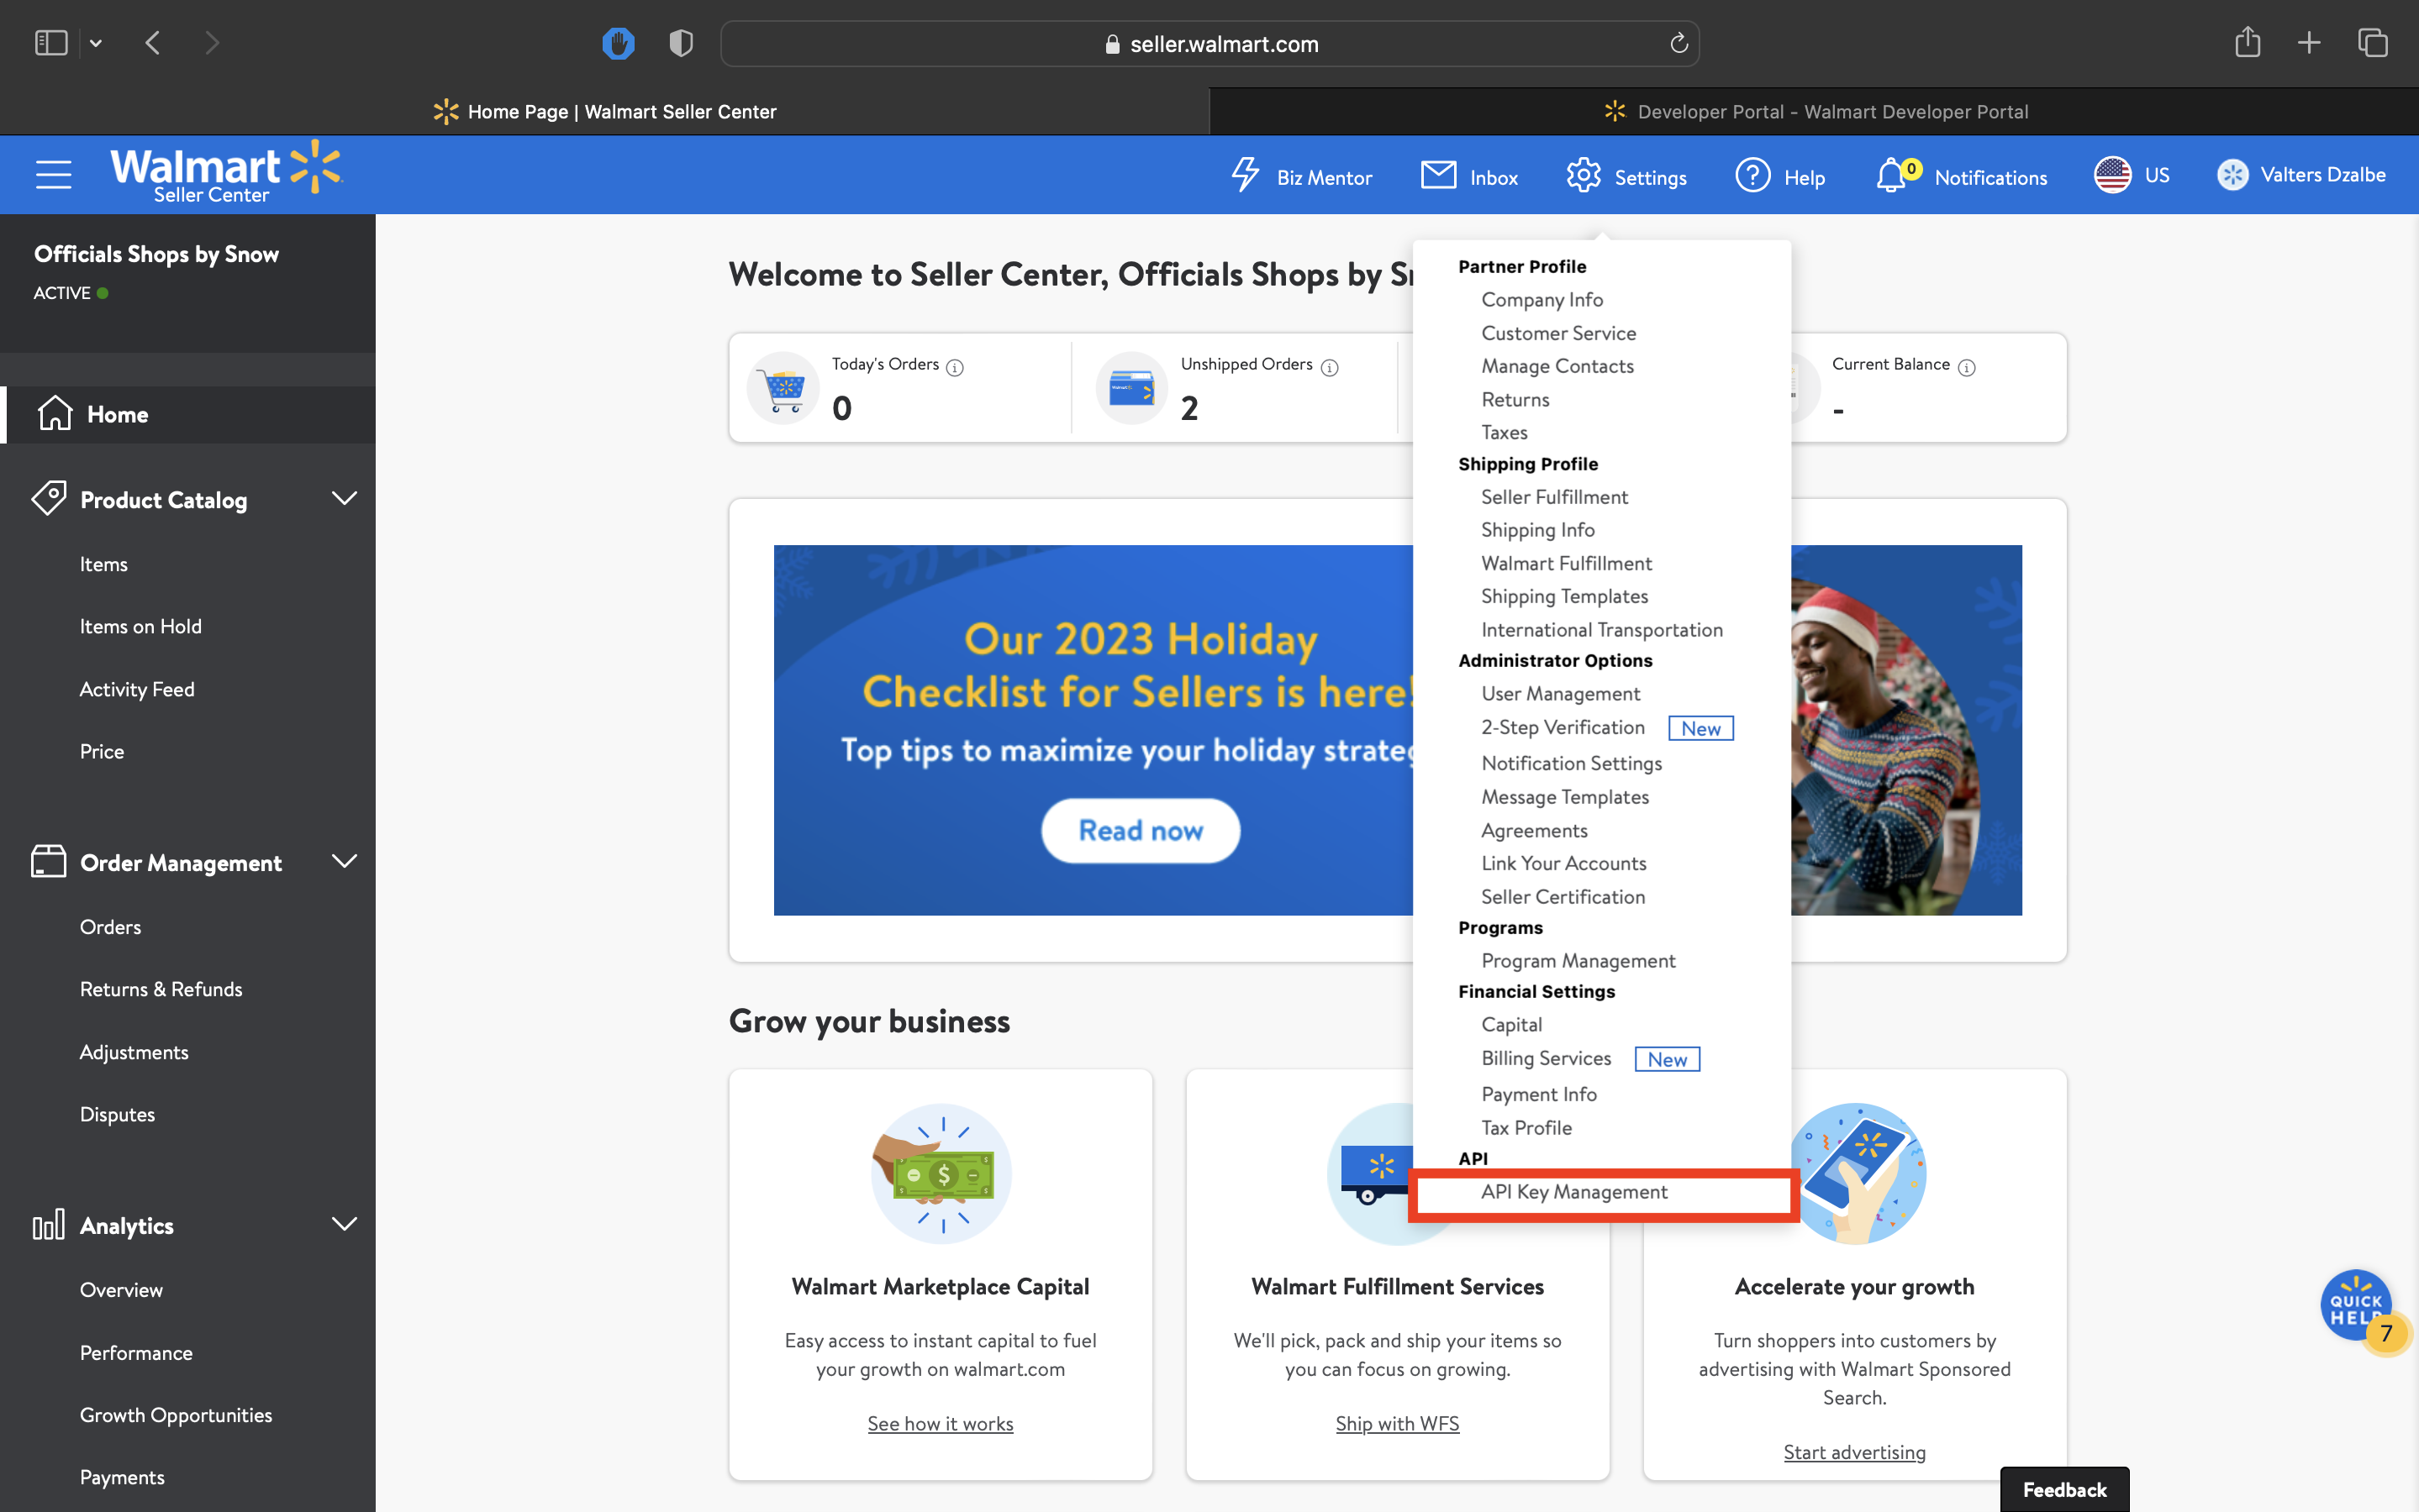Open the sidebar tab group dropdown chevron
Screen dimensions: 2419x1512
coord(96,43)
